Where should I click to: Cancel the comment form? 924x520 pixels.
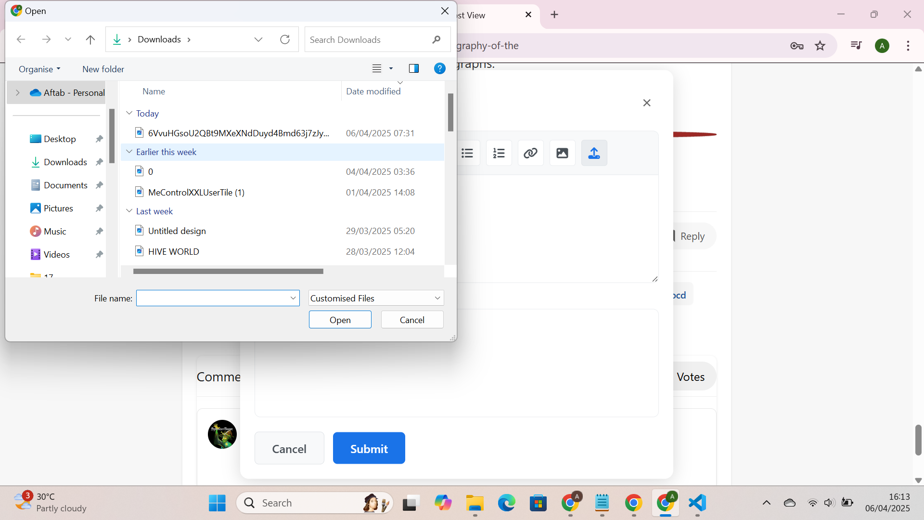pyautogui.click(x=289, y=448)
